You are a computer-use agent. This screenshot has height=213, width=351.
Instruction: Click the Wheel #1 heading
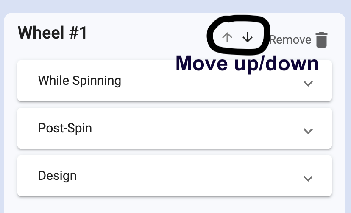click(x=53, y=33)
